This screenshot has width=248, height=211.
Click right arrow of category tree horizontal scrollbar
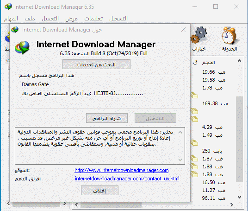(64, 204)
